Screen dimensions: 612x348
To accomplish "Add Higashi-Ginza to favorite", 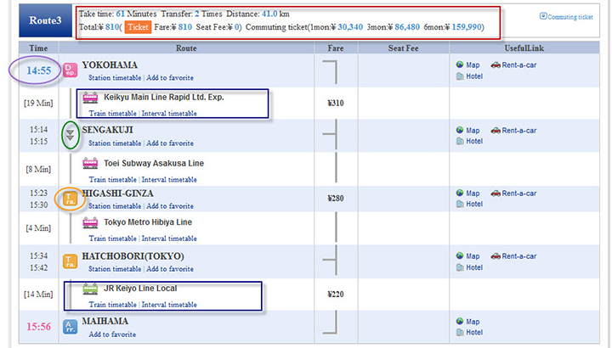I will click(x=170, y=205).
